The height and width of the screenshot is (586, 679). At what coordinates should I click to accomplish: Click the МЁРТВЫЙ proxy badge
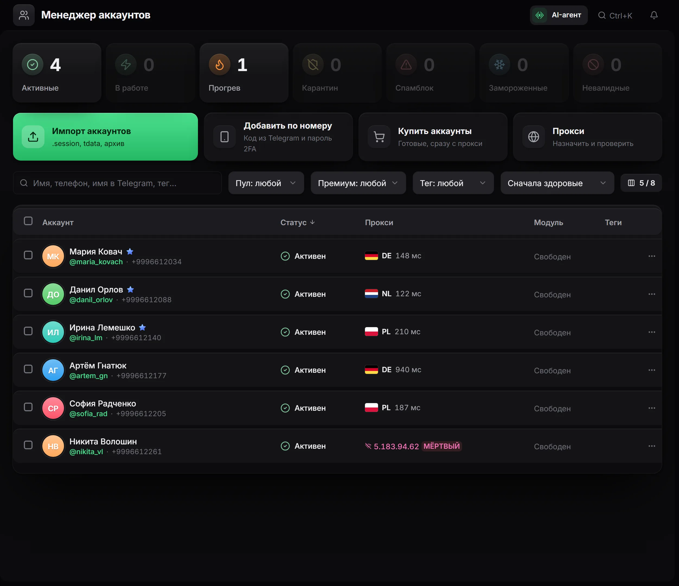441,446
